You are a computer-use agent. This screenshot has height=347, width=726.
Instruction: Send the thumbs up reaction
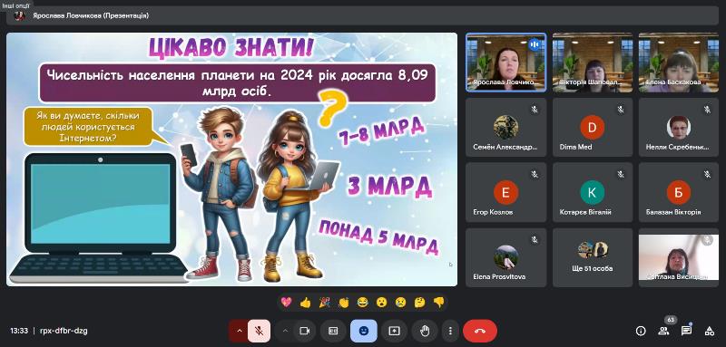tap(305, 303)
